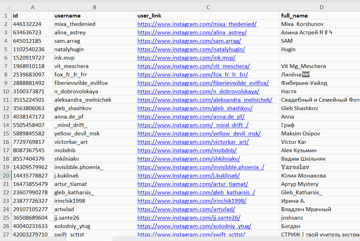Open the yellow_devil_msk Instagram link
Screen dimensions: 360x241
tap(199, 134)
